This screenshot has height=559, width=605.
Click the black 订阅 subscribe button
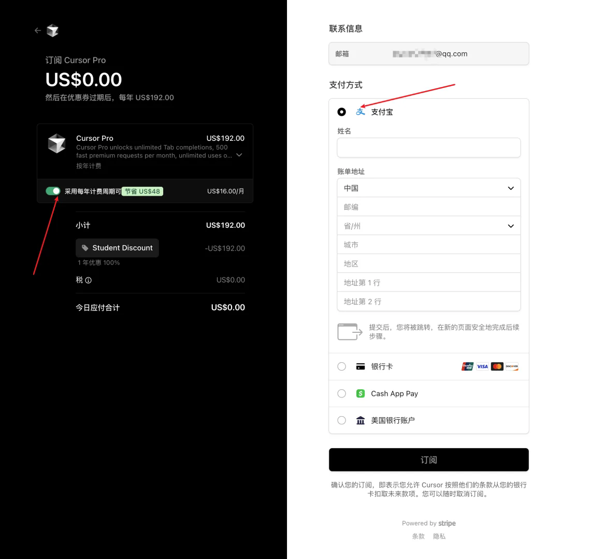(429, 460)
